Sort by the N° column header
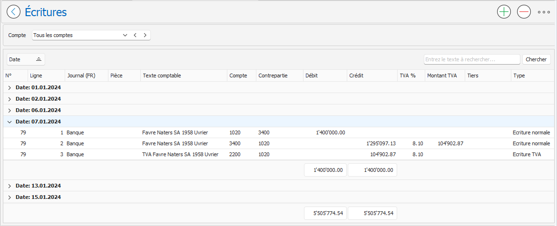The width and height of the screenshot is (557, 226). click(x=15, y=75)
